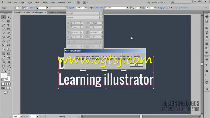This screenshot has width=210, height=118.
Task: Select the Free Transform tool
Action: pos(8,45)
